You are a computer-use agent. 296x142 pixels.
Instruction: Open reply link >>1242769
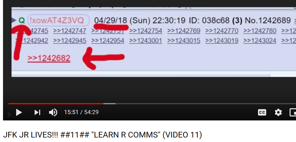tap(184, 31)
